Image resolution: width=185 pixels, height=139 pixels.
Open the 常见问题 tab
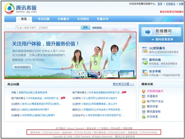point(43,19)
